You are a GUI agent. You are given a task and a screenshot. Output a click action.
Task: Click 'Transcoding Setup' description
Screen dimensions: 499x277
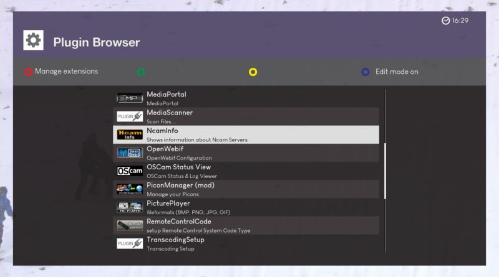(170, 249)
